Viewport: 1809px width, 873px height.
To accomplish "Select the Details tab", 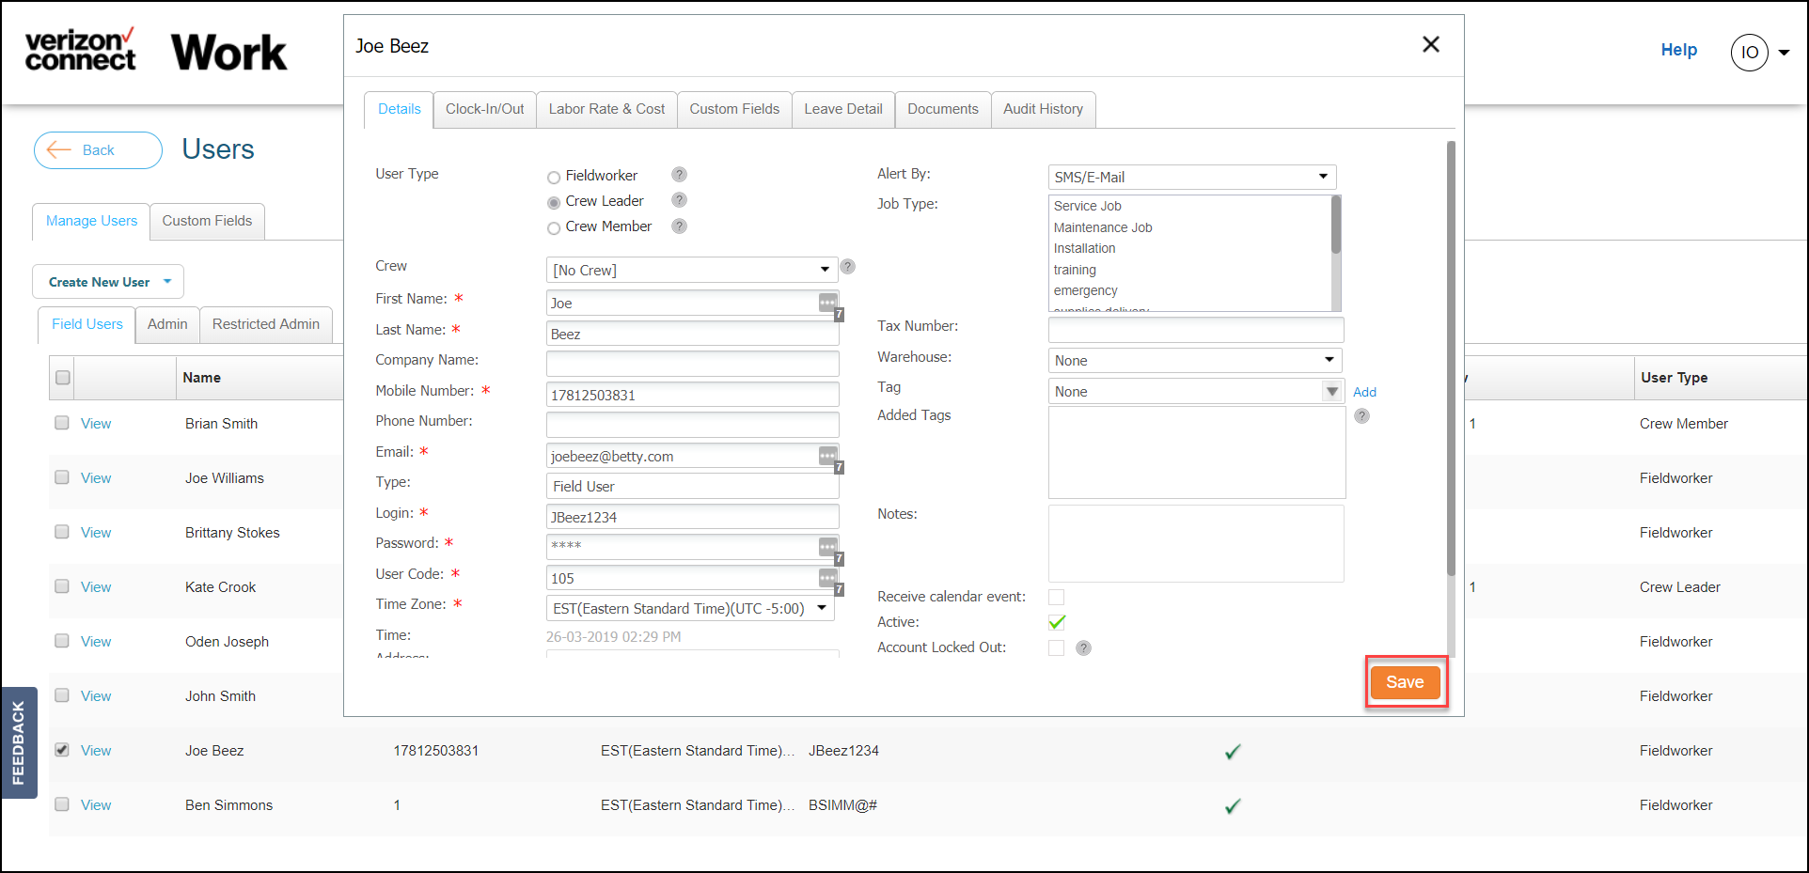I will pyautogui.click(x=399, y=109).
